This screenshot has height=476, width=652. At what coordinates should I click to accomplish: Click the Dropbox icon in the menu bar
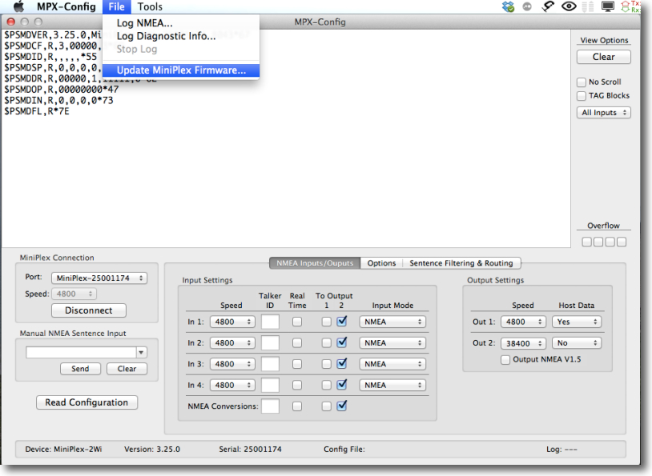pyautogui.click(x=508, y=6)
